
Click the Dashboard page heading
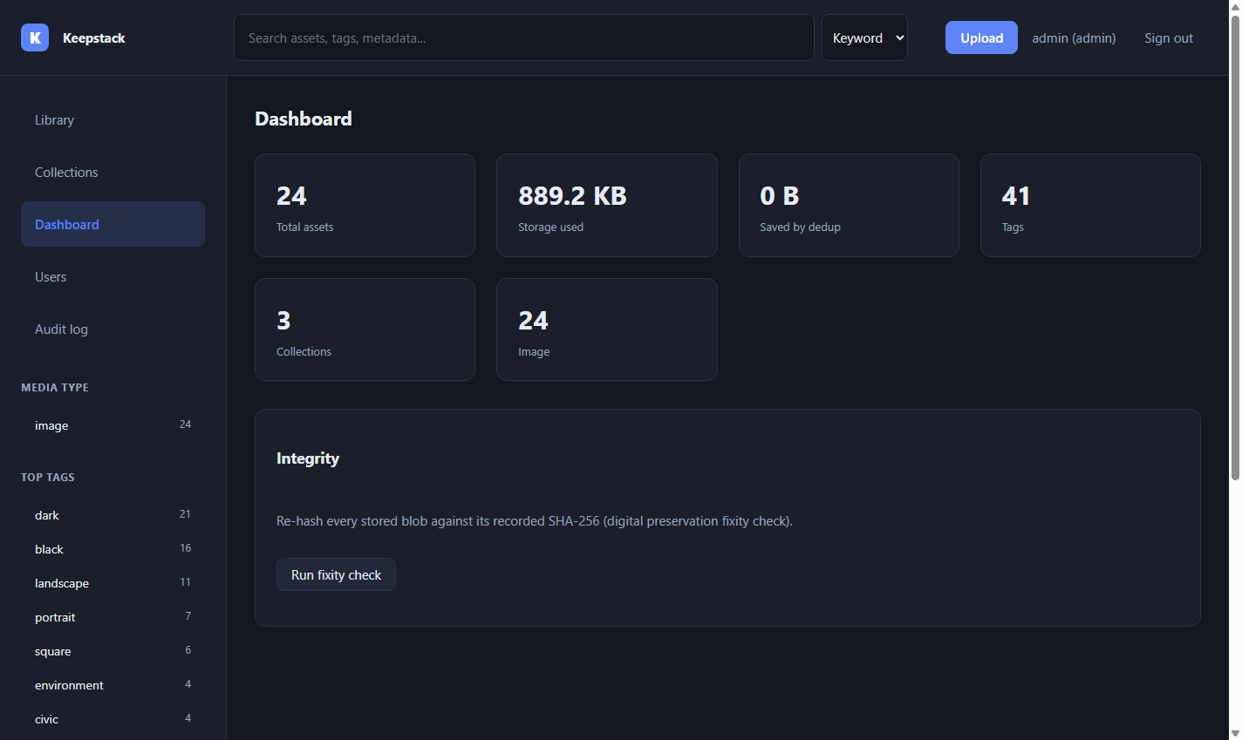click(304, 119)
